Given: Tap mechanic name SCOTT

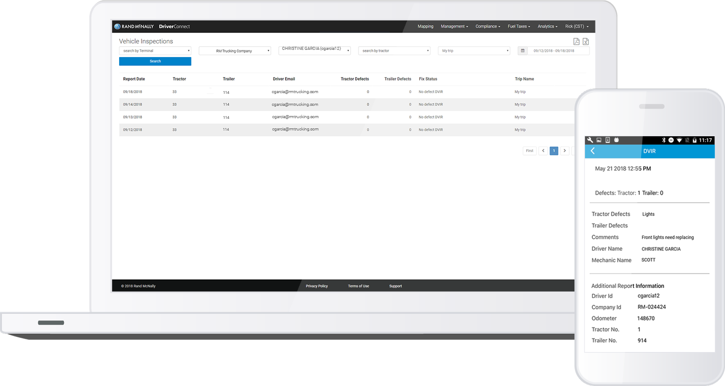Looking at the screenshot, I should (648, 260).
